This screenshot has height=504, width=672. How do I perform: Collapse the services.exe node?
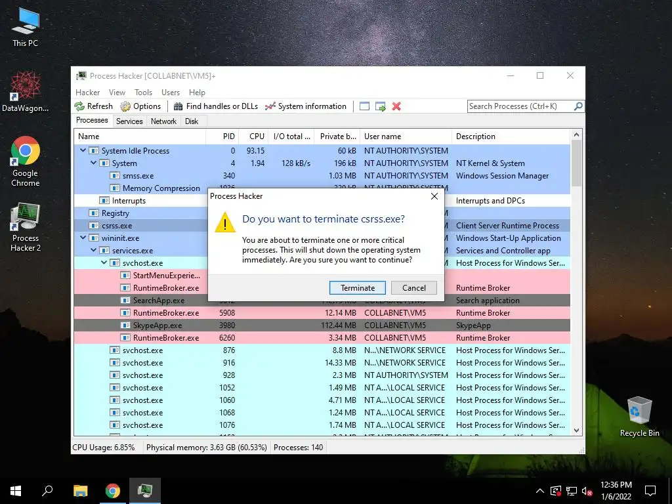(93, 250)
